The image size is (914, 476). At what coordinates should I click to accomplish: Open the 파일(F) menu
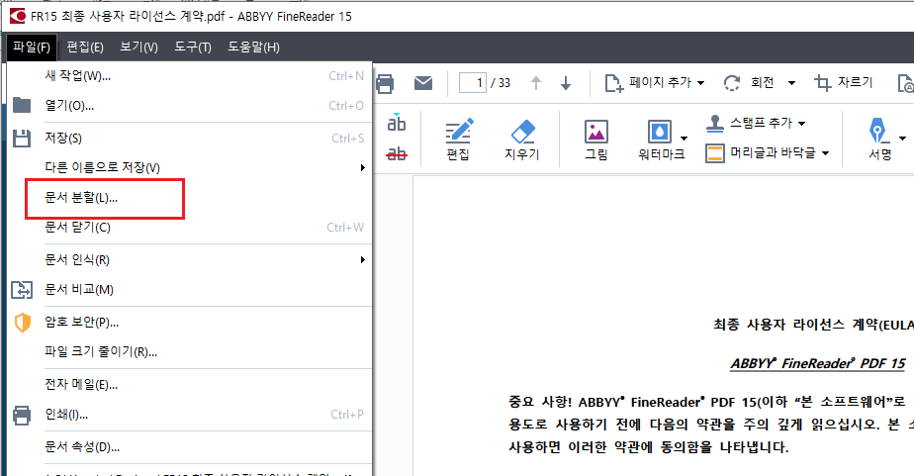32,48
